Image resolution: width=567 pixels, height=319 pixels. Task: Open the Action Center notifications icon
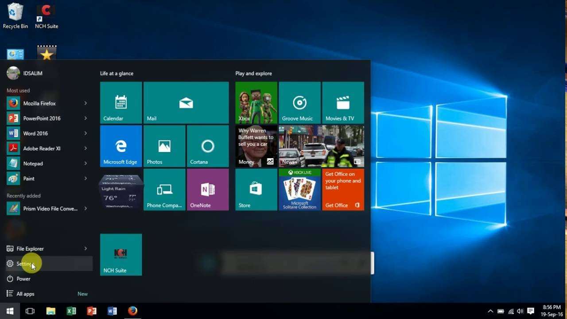point(531,311)
